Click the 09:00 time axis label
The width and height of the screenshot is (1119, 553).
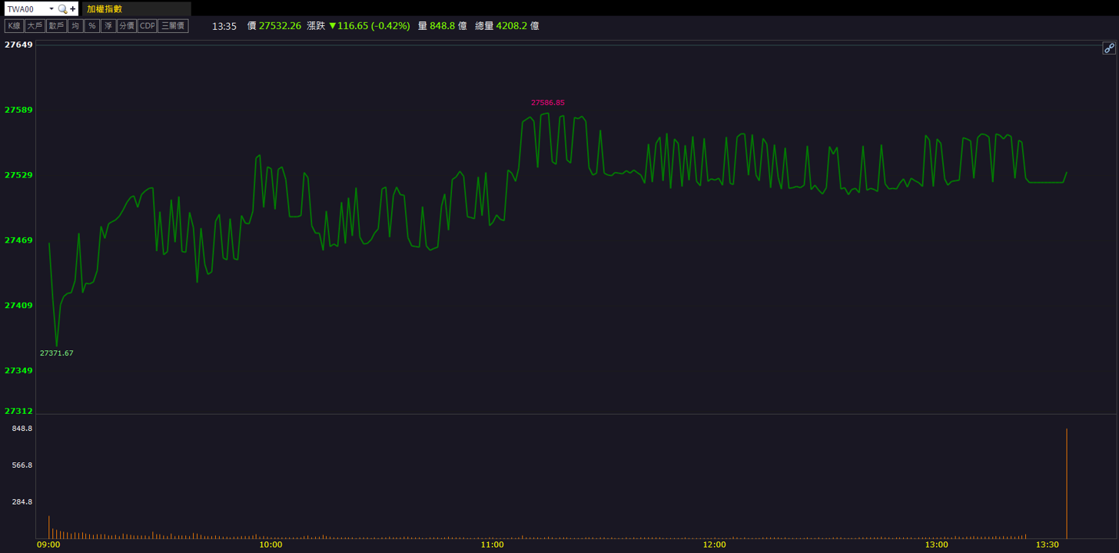point(48,545)
